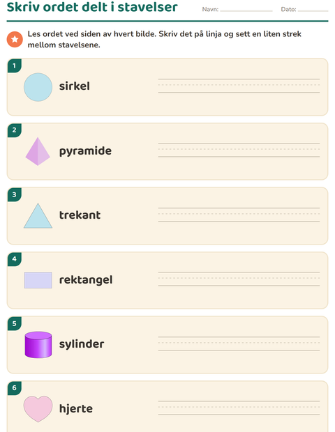
Task: Click the green number 4 badge
Action: tap(15, 259)
